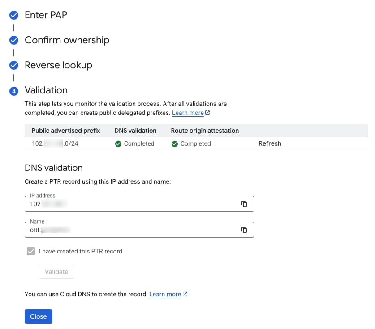The width and height of the screenshot is (375, 329).
Task: Toggle the 'I have created this PTR record' checkbox
Action: point(31,251)
